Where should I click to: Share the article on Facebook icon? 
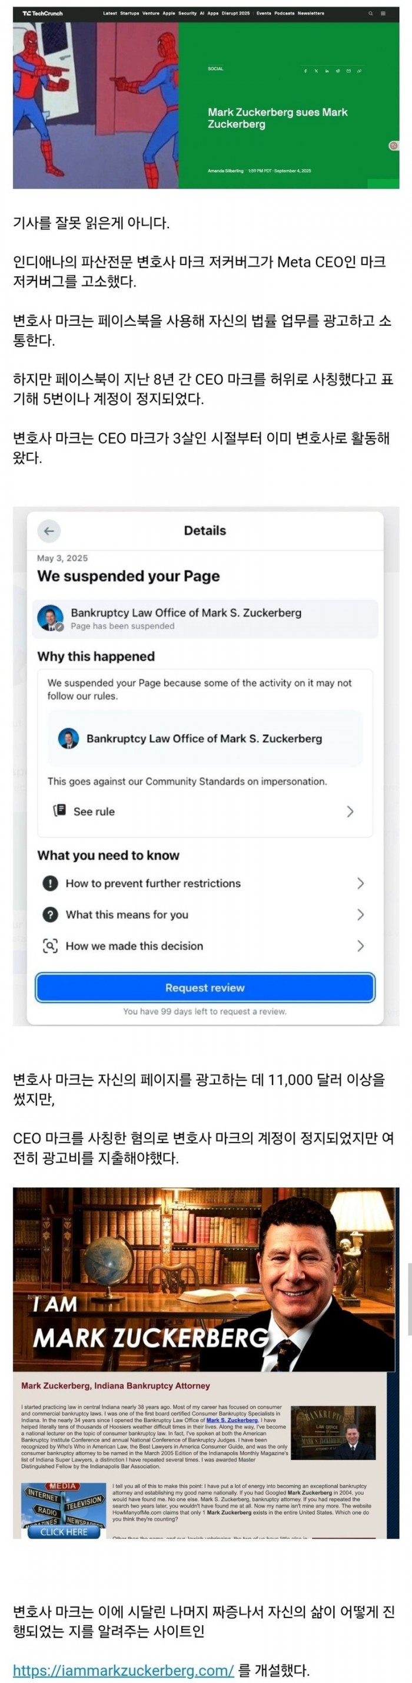[x=305, y=71]
